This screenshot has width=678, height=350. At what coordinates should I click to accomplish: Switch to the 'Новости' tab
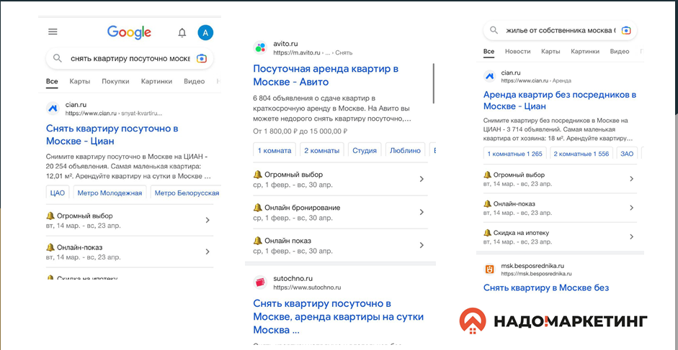(x=517, y=51)
